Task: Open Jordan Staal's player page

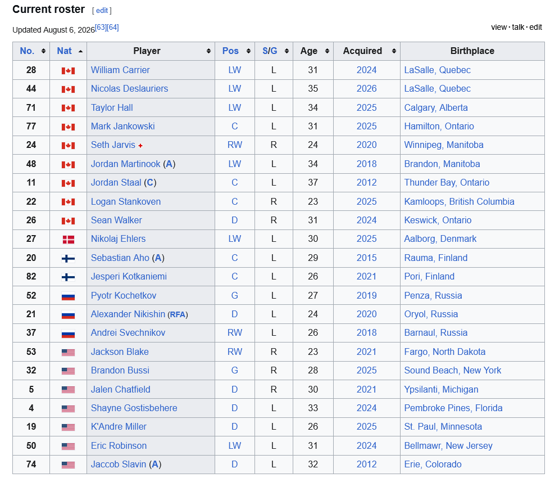Action: (x=116, y=183)
